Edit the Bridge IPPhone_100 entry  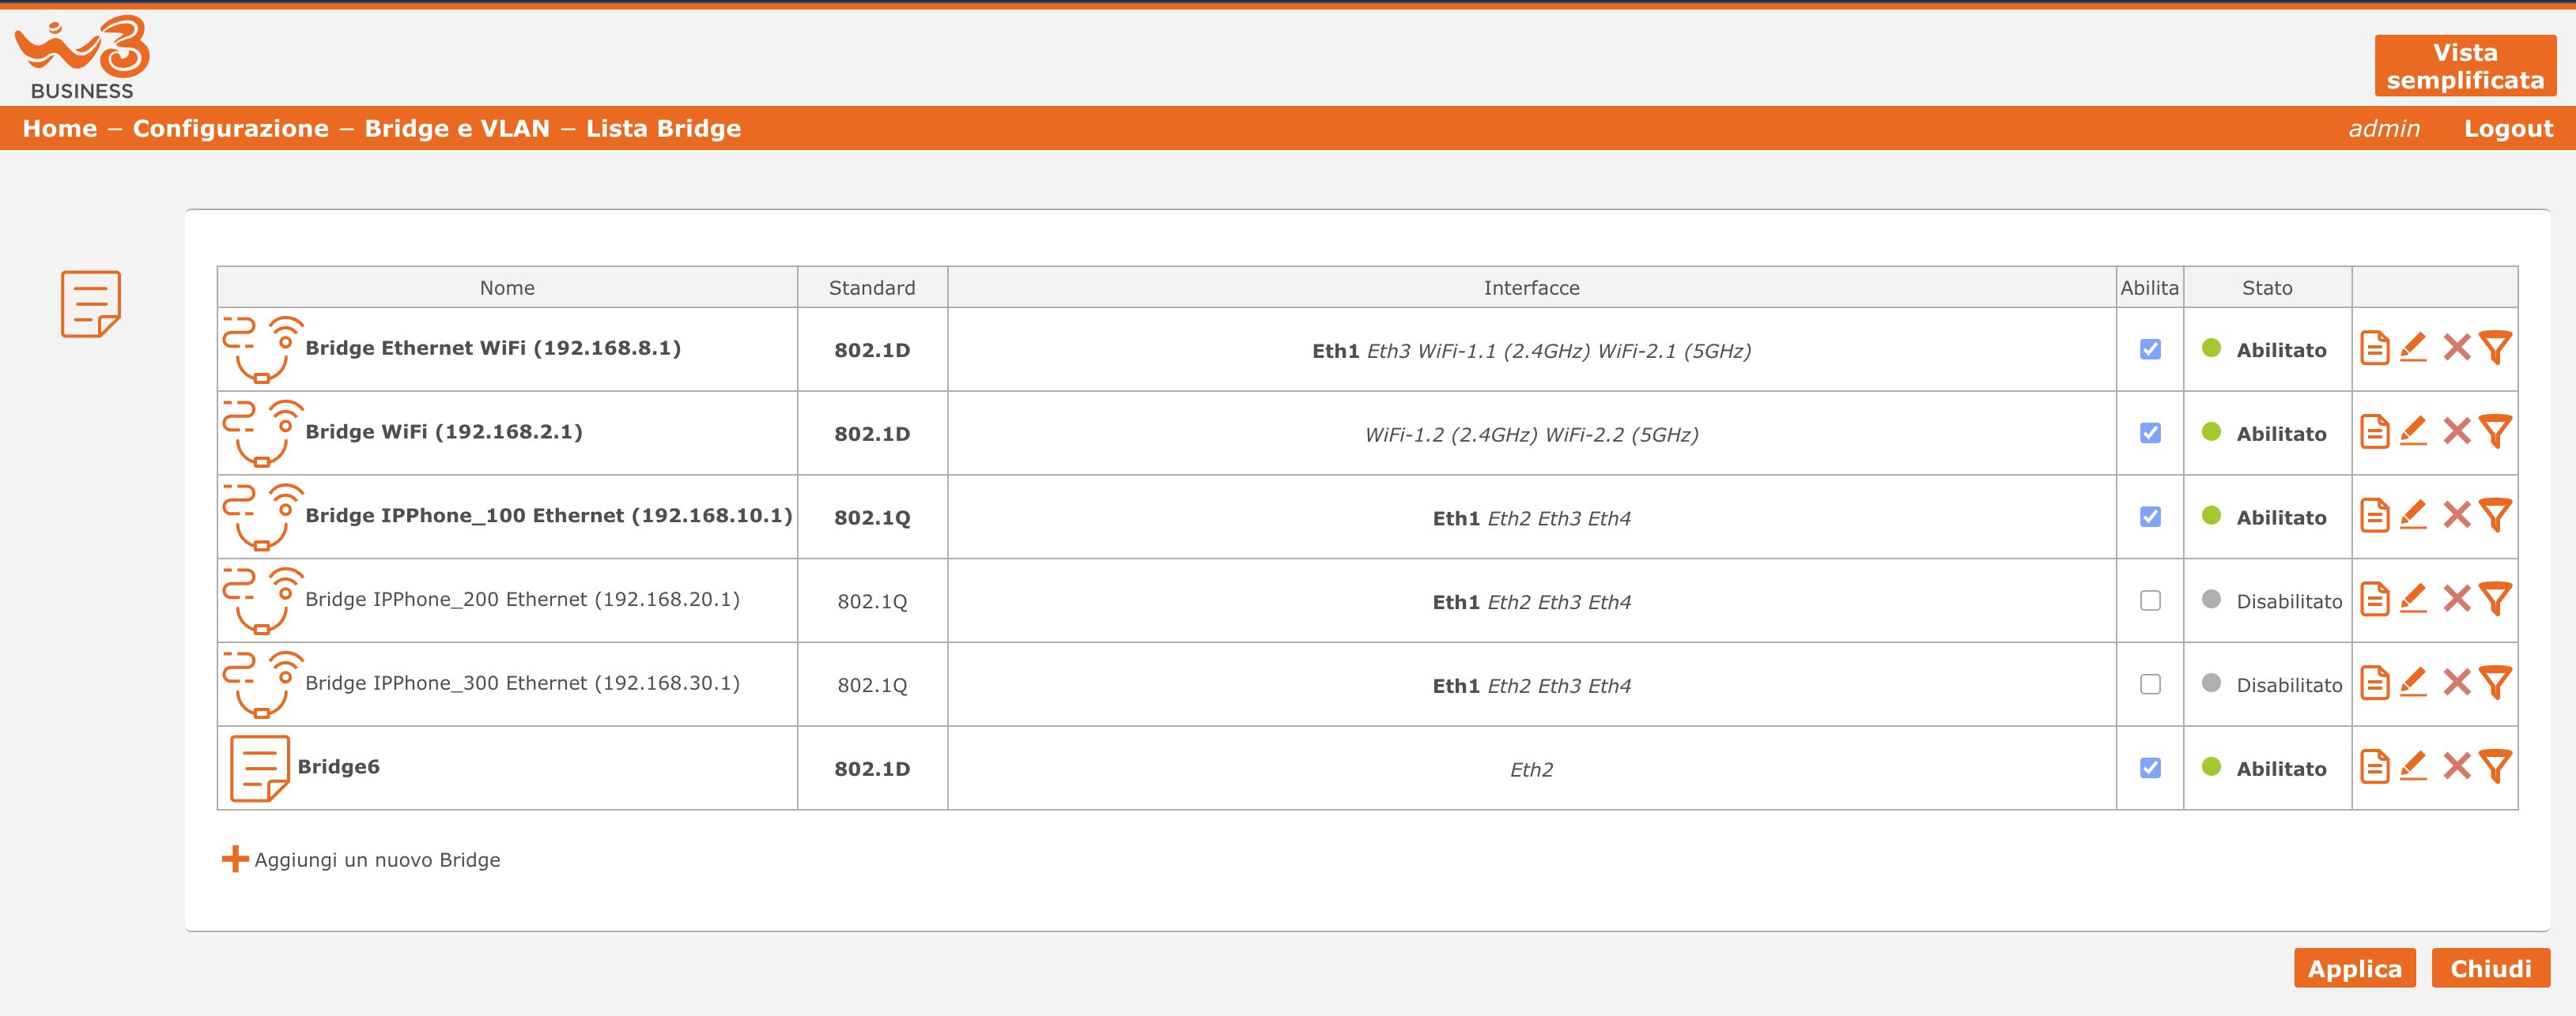(x=2413, y=515)
